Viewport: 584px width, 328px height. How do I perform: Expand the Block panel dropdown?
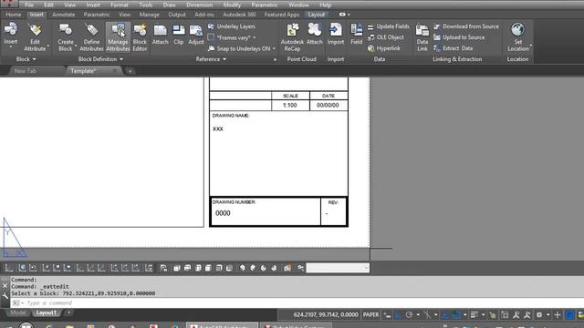click(26, 59)
